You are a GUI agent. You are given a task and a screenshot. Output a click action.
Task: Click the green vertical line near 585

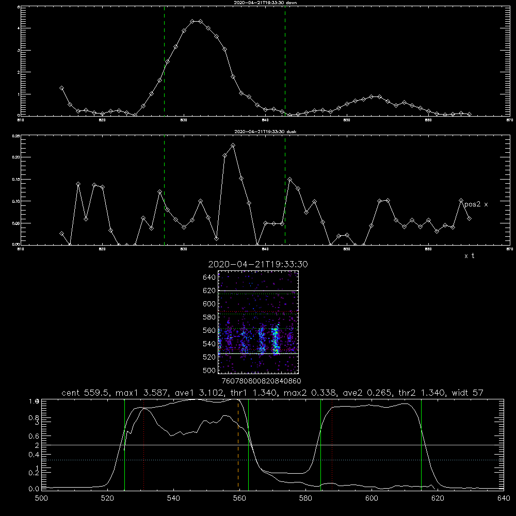[x=320, y=445]
